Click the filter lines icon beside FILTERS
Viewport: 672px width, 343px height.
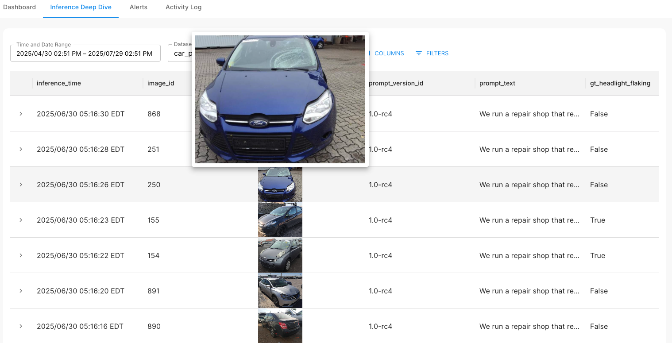[x=419, y=53]
